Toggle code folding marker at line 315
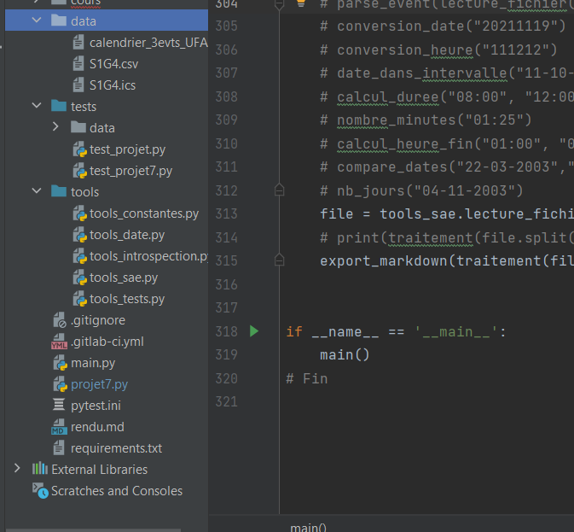The image size is (574, 532). (279, 260)
